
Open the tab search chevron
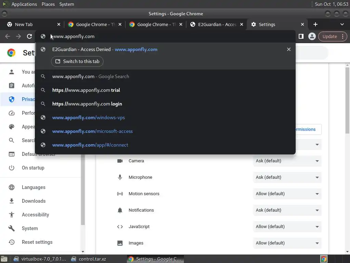point(342,24)
